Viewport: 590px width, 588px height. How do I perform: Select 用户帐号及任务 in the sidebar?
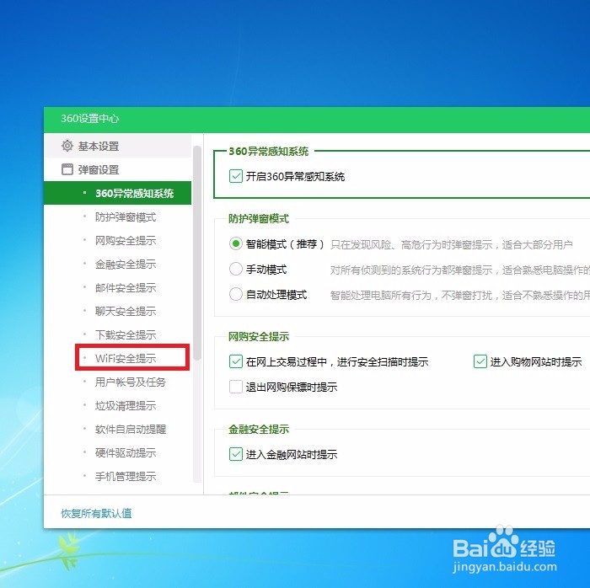[x=130, y=382]
